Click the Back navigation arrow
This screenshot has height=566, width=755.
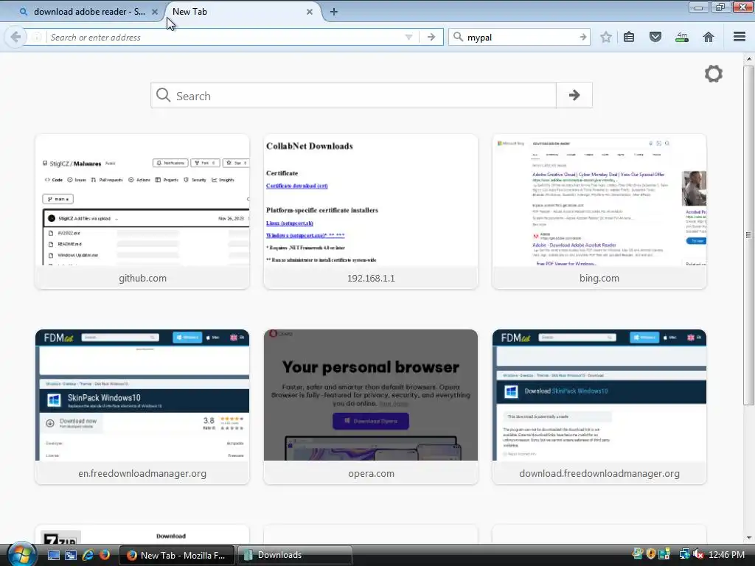(15, 37)
